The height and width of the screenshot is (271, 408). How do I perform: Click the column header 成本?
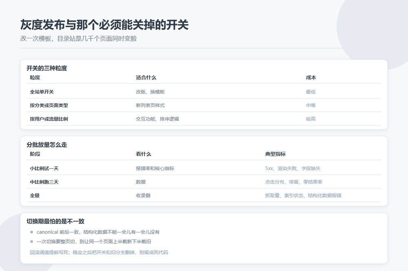point(311,77)
